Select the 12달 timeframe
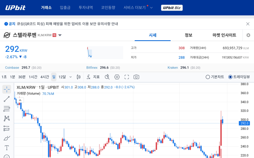The height and width of the screenshot is (158, 254). [62, 77]
